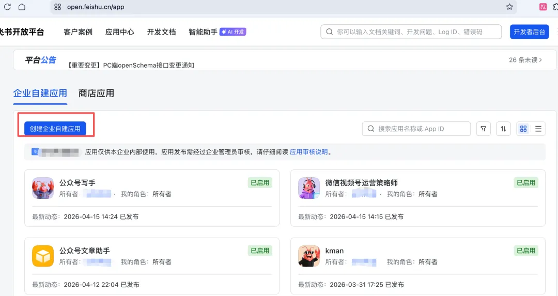The height and width of the screenshot is (296, 558).
Task: Open the 应用审核说明 link
Action: pyautogui.click(x=309, y=152)
